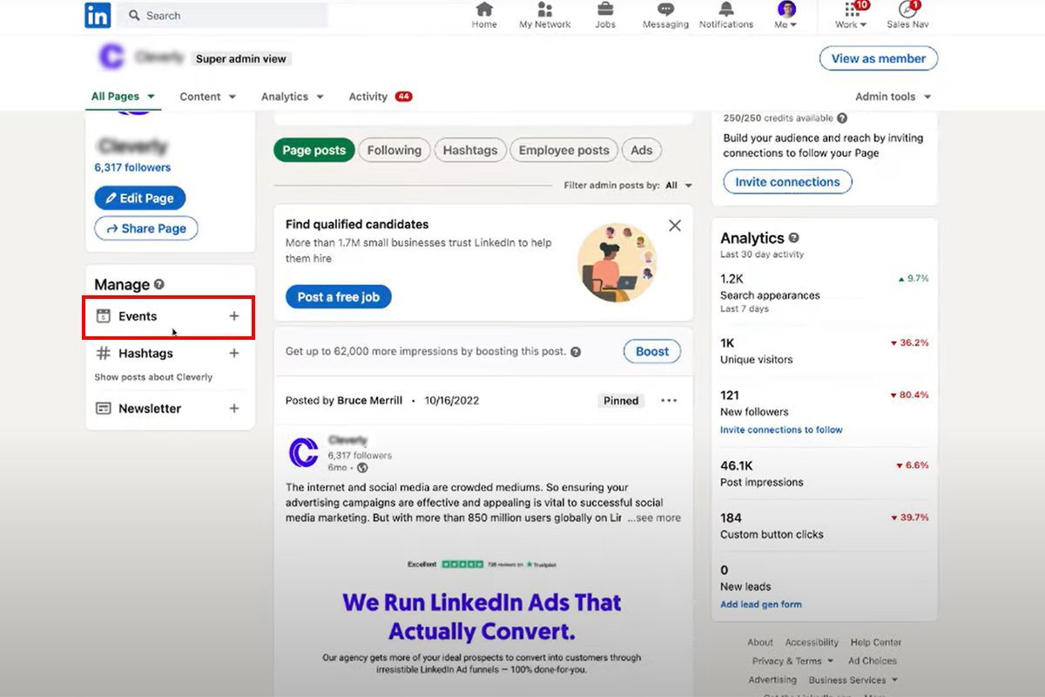The height and width of the screenshot is (697, 1045).
Task: Select the Employee posts filter
Action: click(564, 150)
